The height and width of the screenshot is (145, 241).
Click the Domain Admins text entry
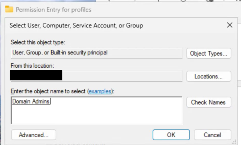[31, 101]
